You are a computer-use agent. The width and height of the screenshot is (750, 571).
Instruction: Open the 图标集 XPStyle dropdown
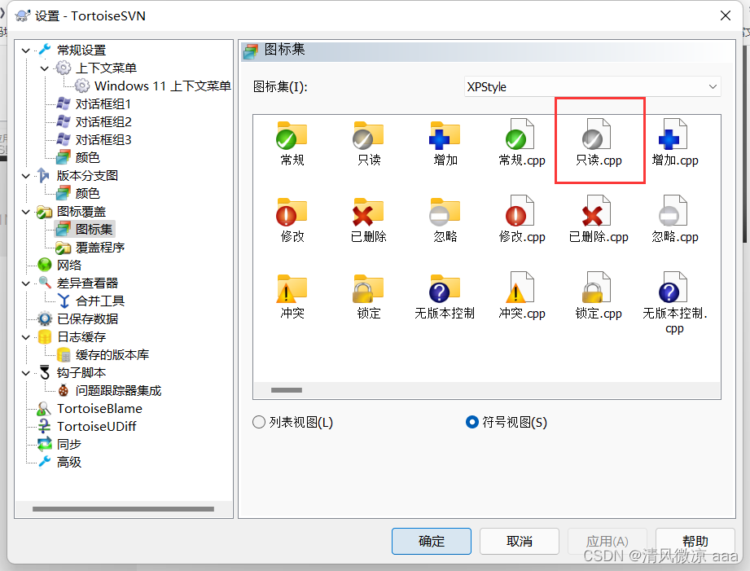(592, 86)
